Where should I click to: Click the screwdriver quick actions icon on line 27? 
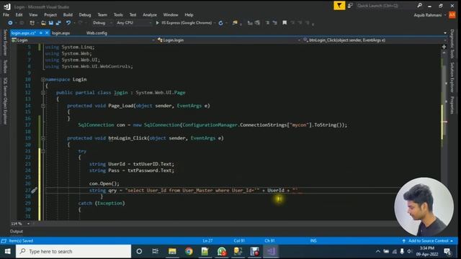[34, 190]
